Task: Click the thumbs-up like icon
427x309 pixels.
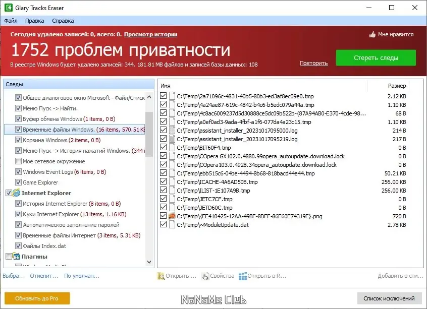Action: point(372,34)
